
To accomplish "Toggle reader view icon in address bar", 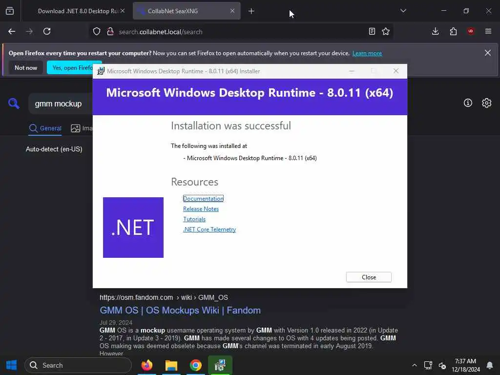I will pos(372,31).
